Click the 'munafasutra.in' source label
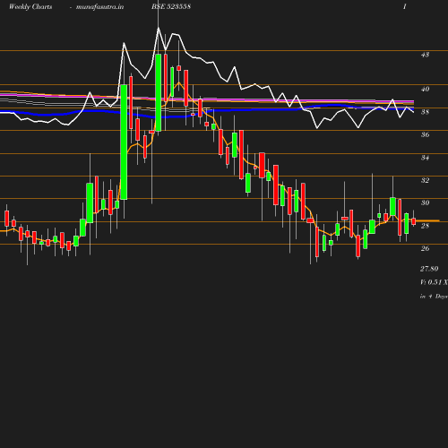448x448 pixels. [99, 6]
